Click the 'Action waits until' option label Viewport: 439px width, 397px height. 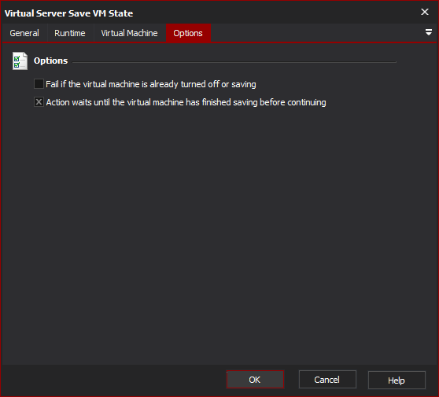[x=186, y=102]
